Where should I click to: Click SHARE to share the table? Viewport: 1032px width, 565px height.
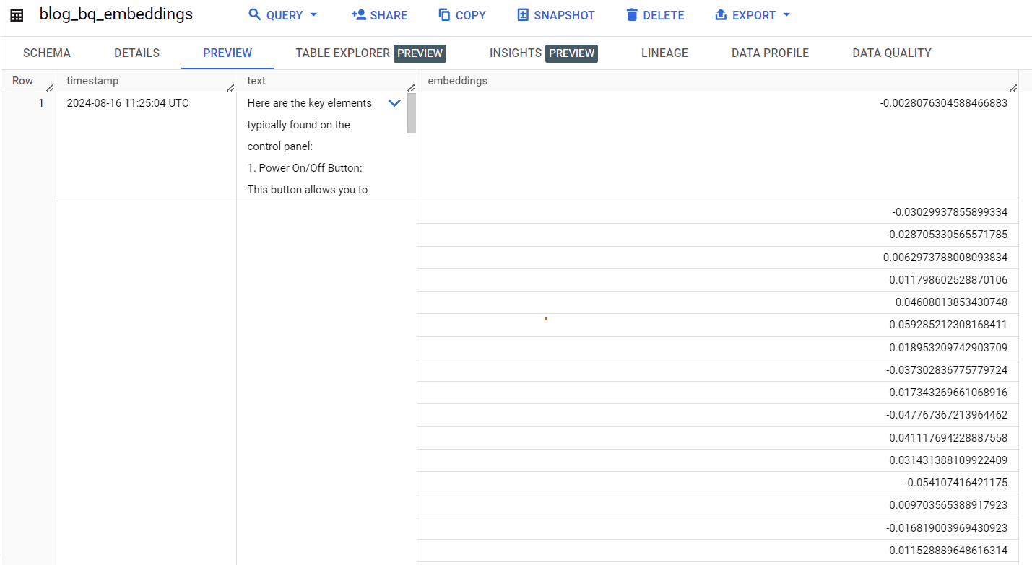point(379,14)
